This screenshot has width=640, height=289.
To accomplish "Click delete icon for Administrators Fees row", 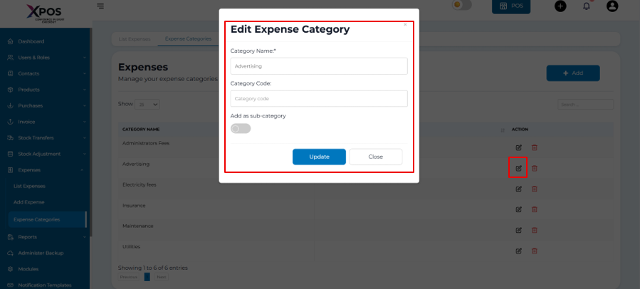I will coord(535,147).
